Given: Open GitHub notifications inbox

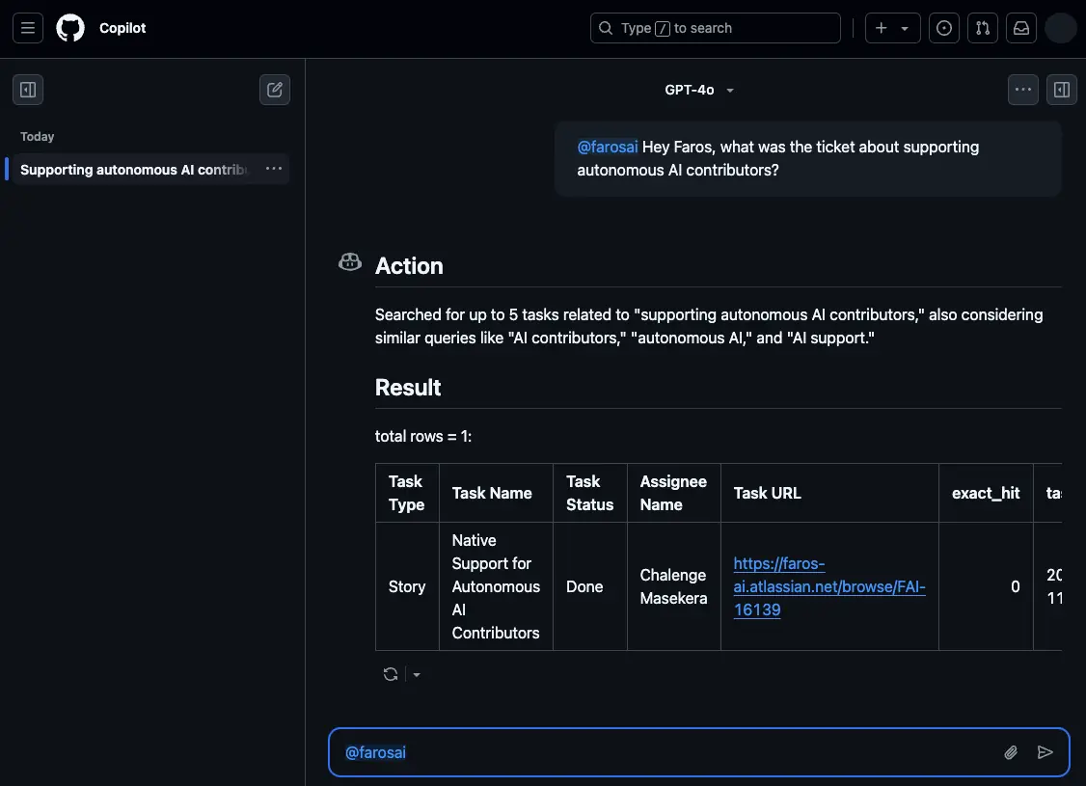Looking at the screenshot, I should [1020, 27].
